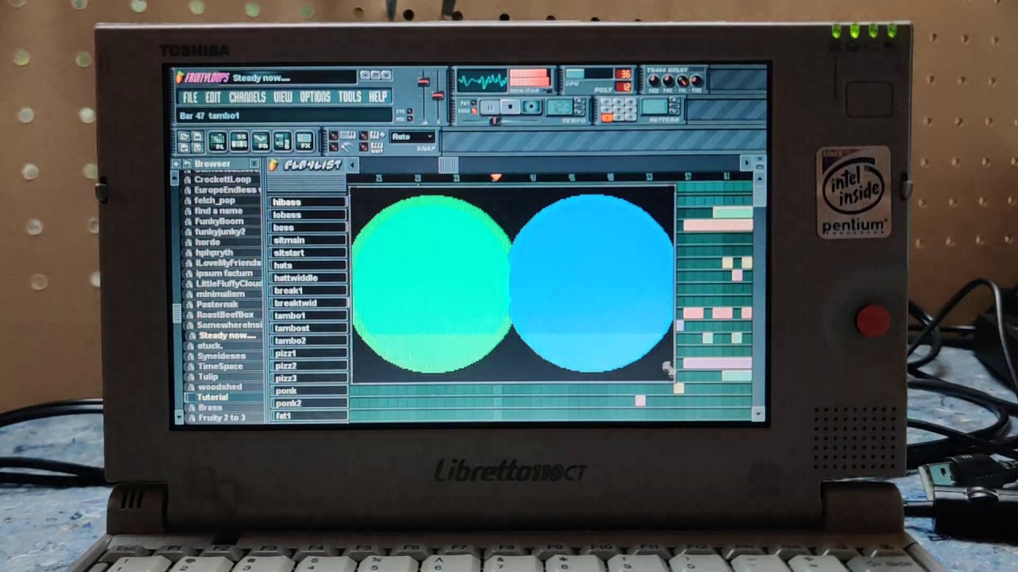Click the TS404 delay FEED knob
Image resolution: width=1018 pixels, height=572 pixels.
[x=654, y=80]
